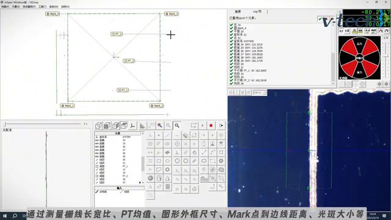Viewport: 391px width, 220px height.
Task: Click the two-point distance line tool
Action: point(204,152)
